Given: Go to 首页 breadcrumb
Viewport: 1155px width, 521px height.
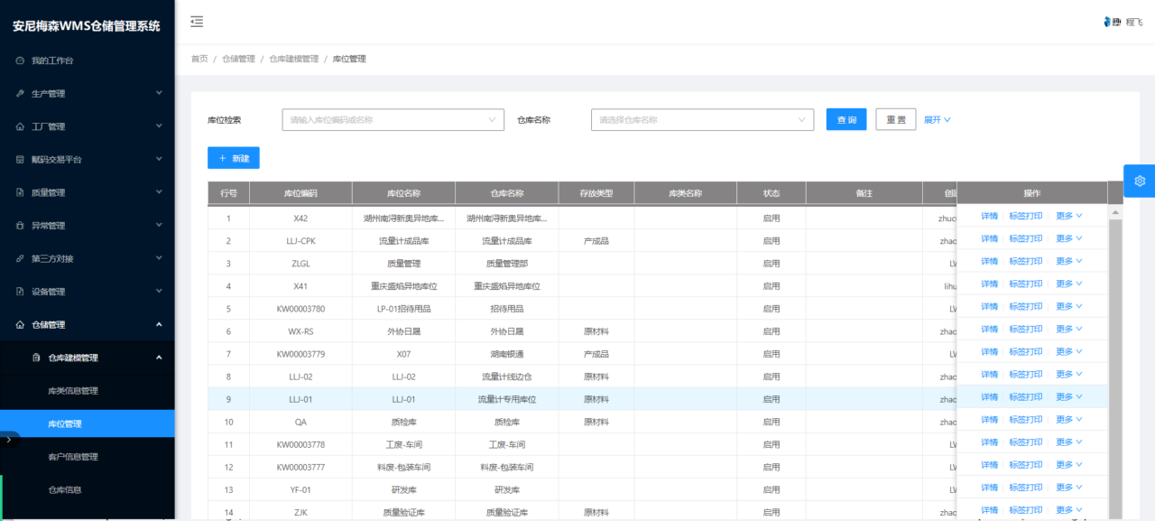Looking at the screenshot, I should point(199,59).
